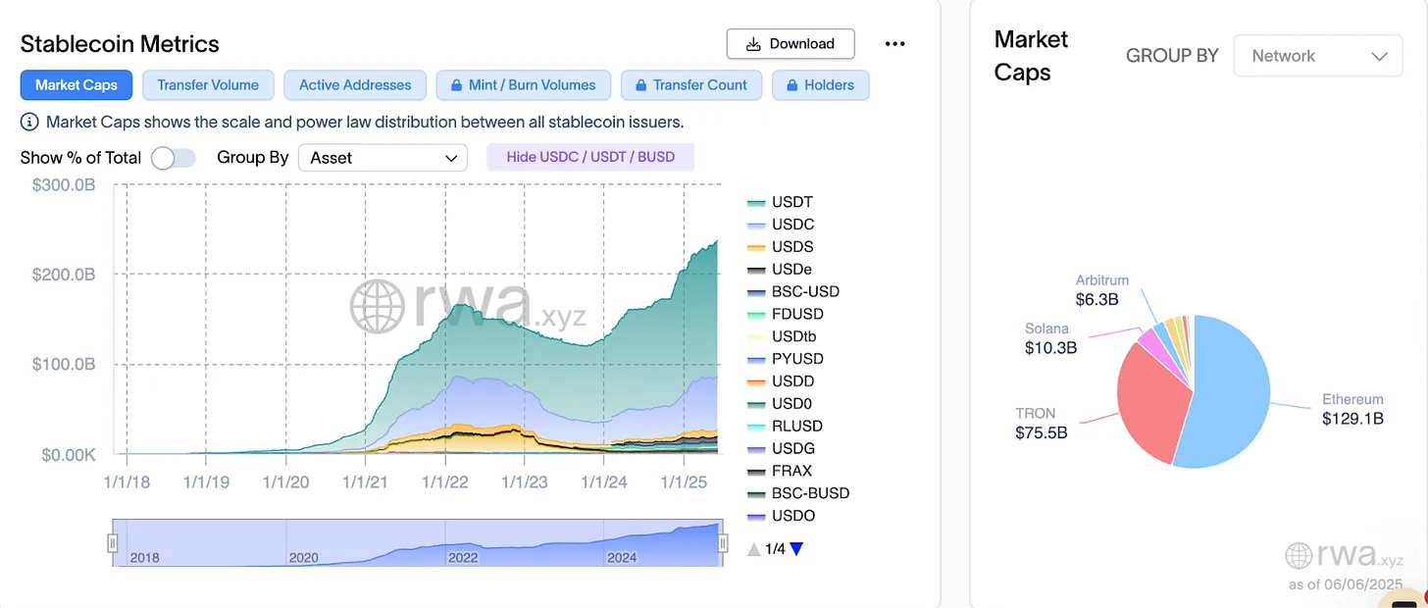Viewport: 1428px width, 608px height.
Task: Switch to the Transfer Volume tab
Action: (x=208, y=85)
